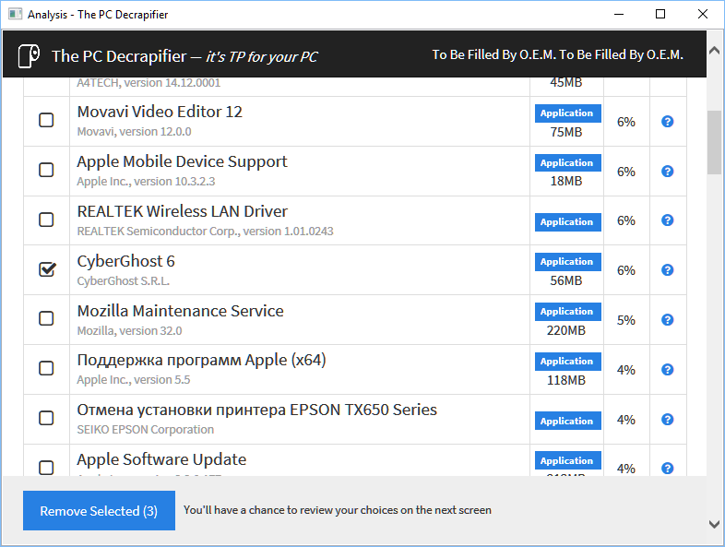Screen dimensions: 725x547
Task: Uncheck the CyberGhost 6 checkbox
Action: click(x=46, y=269)
